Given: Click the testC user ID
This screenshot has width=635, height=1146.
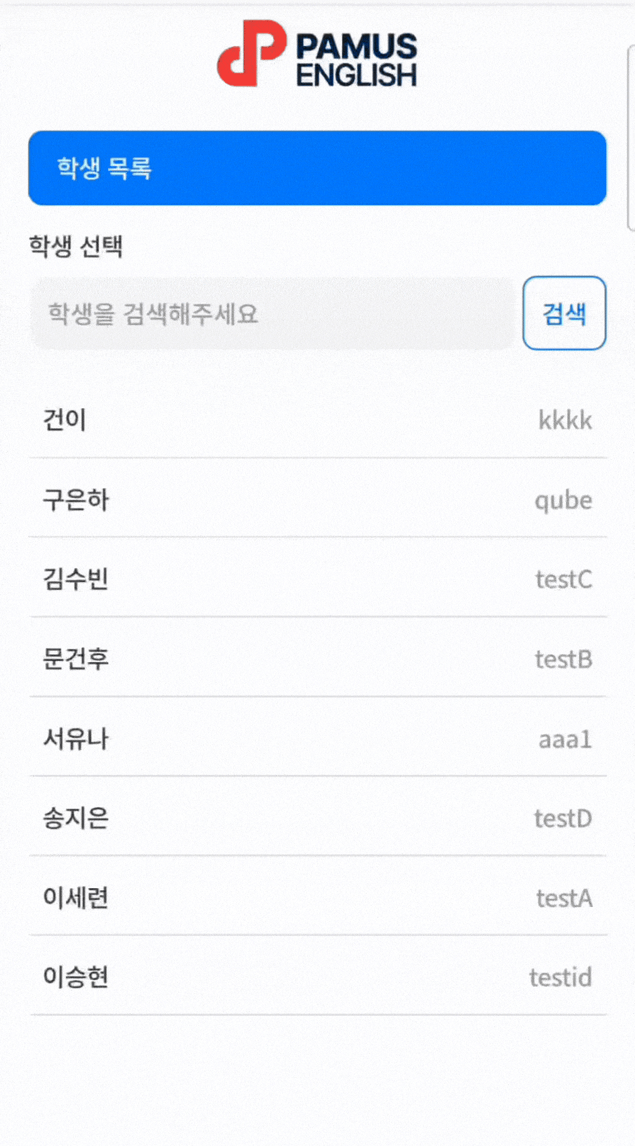Looking at the screenshot, I should click(563, 579).
